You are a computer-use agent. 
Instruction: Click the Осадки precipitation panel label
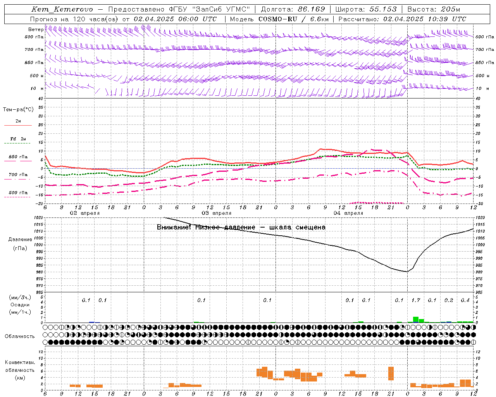click(20, 305)
